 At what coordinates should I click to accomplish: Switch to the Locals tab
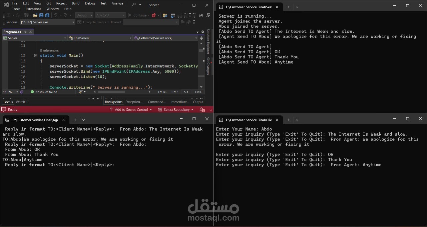8,102
